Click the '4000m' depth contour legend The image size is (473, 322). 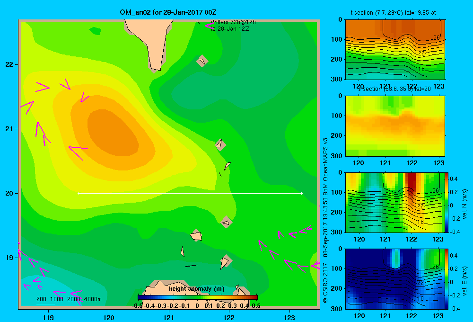tap(93, 299)
